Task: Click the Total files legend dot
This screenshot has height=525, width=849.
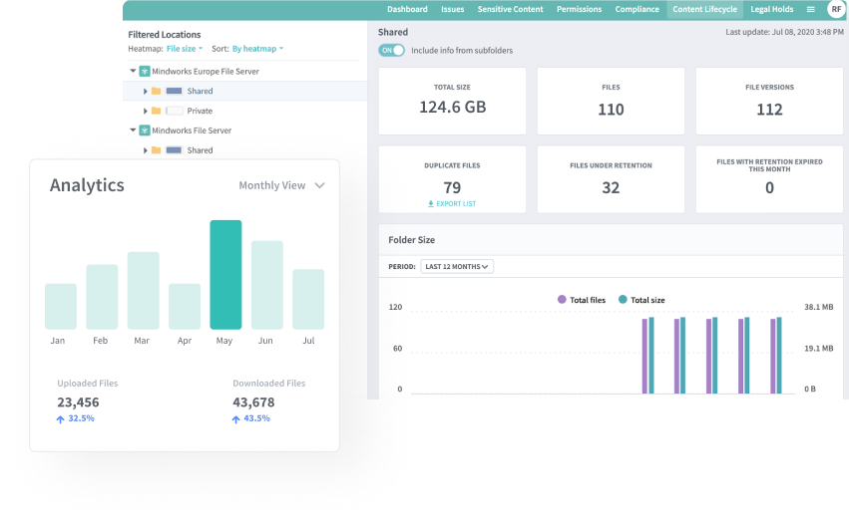Action: coord(562,299)
